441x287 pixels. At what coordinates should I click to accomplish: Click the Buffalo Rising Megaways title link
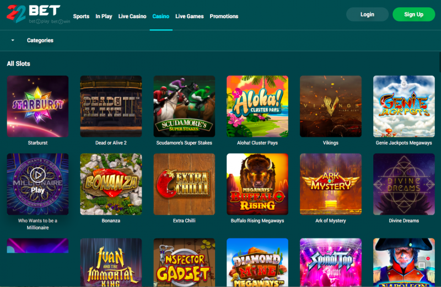coord(257,221)
